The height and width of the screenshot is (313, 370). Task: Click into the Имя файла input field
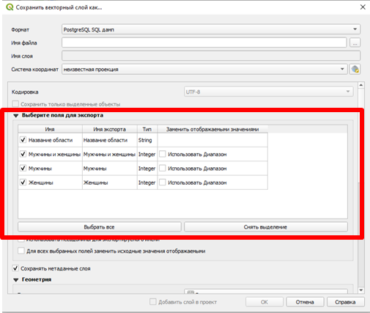point(204,43)
